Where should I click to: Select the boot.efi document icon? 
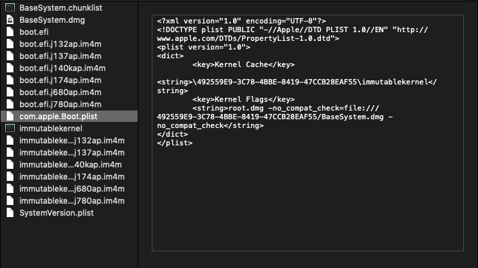[x=10, y=31]
